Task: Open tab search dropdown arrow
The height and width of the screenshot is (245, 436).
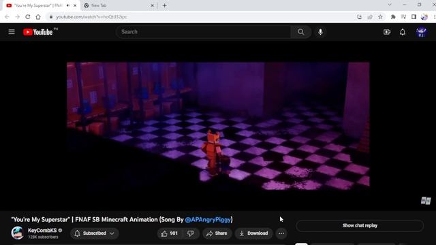Action: click(x=390, y=5)
